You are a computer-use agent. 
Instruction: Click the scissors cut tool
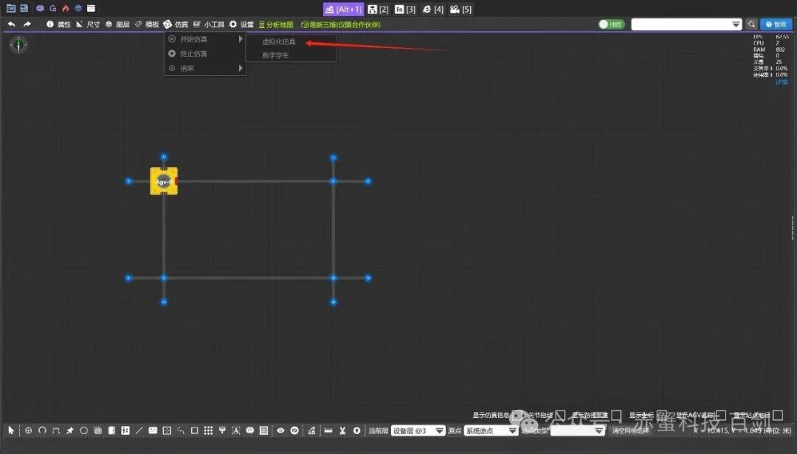pyautogui.click(x=342, y=430)
